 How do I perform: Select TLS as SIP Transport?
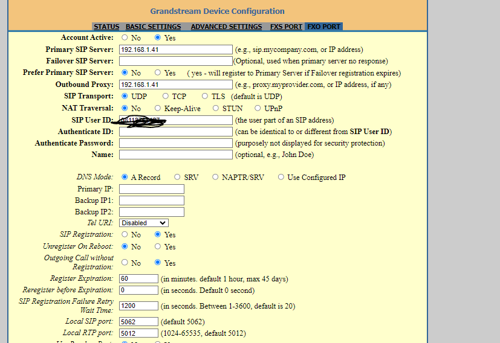pyautogui.click(x=205, y=96)
